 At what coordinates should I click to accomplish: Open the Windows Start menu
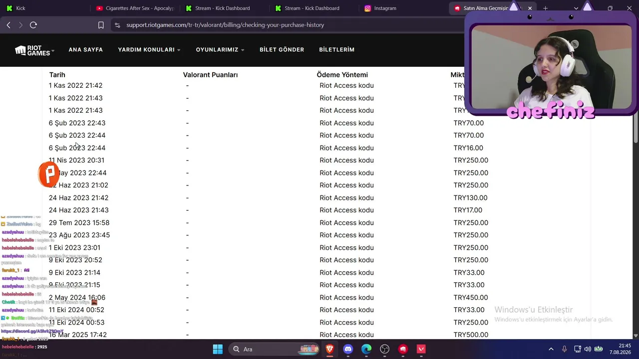218,349
